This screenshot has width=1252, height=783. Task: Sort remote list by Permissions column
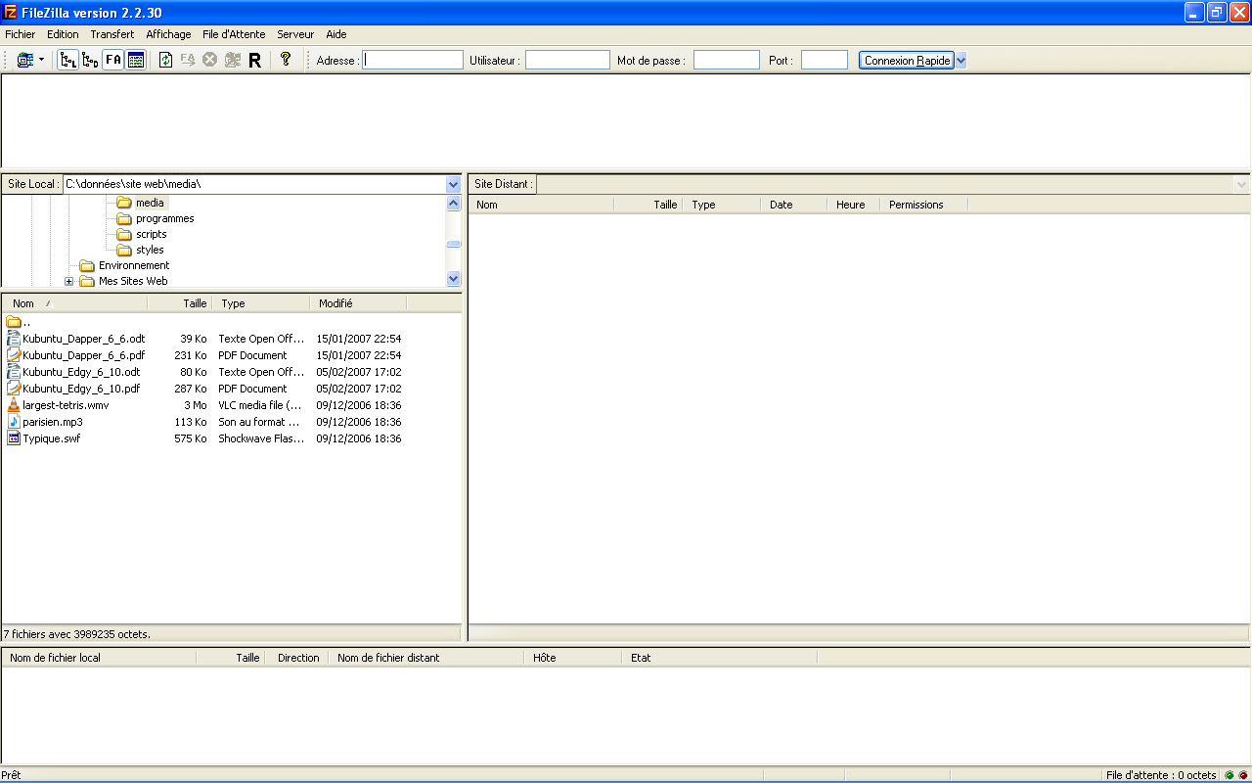[923, 205]
